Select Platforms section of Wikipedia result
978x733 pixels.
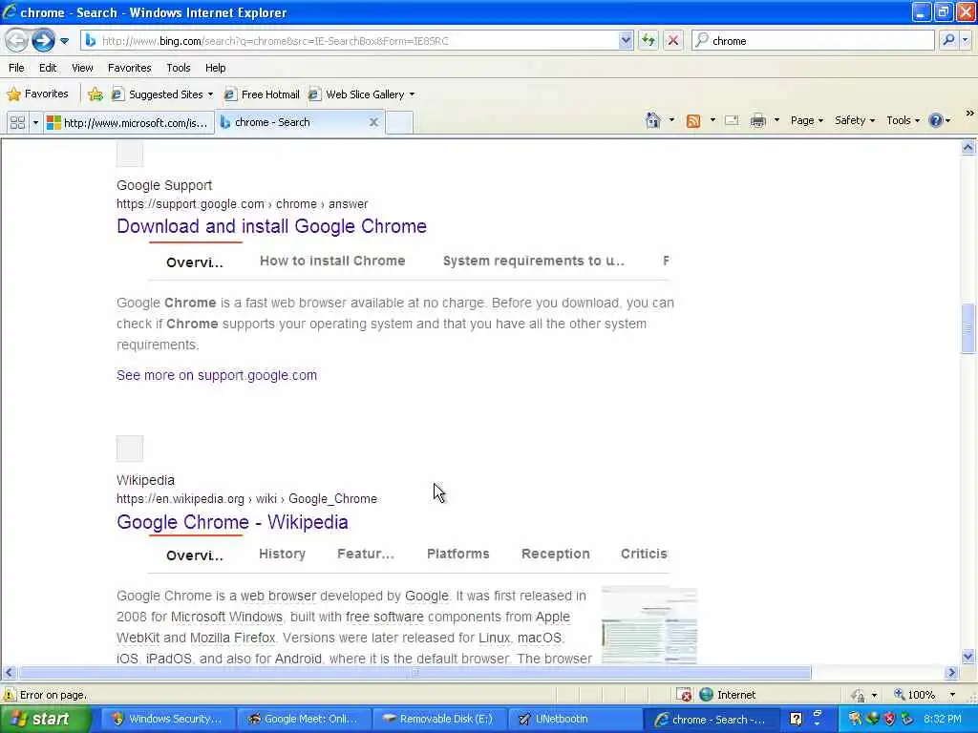click(457, 554)
